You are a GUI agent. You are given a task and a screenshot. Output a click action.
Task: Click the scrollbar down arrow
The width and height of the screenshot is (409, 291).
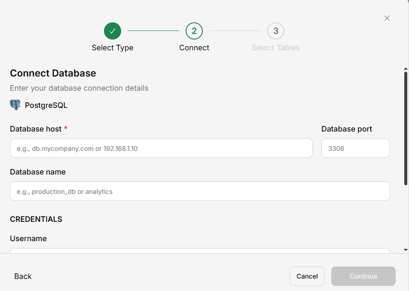[406, 250]
